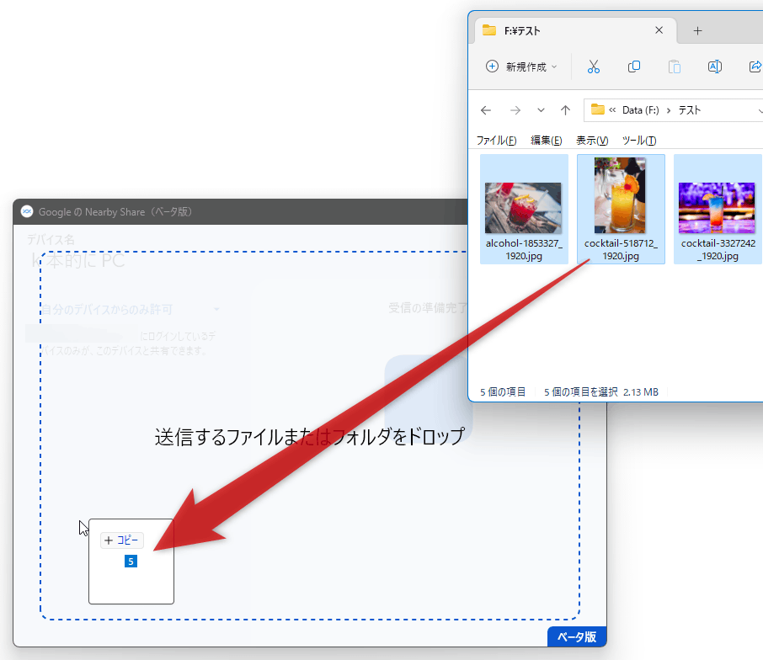
Task: Open the 表示(V) menu
Action: pos(592,141)
